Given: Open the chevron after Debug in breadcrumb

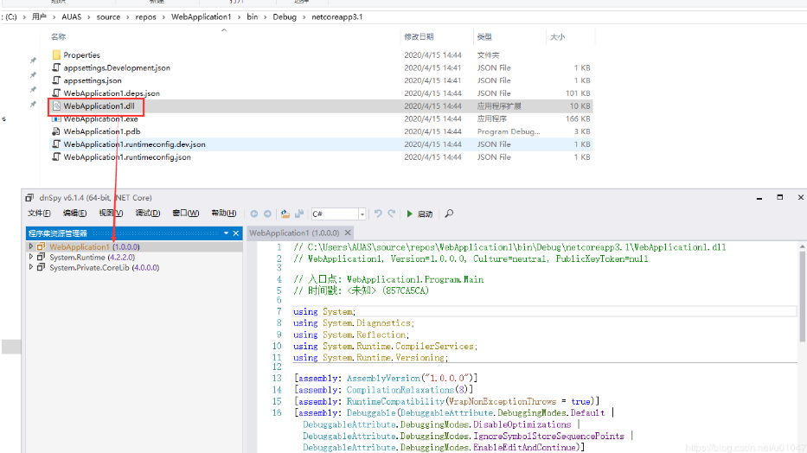Looking at the screenshot, I should [x=304, y=17].
